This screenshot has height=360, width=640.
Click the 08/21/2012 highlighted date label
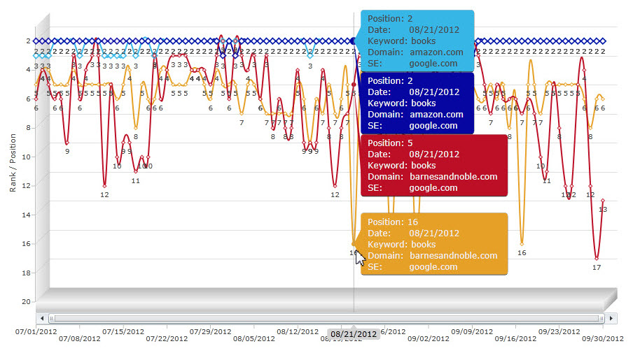tap(354, 334)
